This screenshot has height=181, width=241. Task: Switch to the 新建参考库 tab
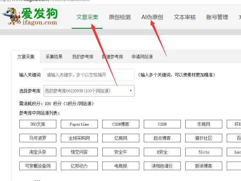112,57
